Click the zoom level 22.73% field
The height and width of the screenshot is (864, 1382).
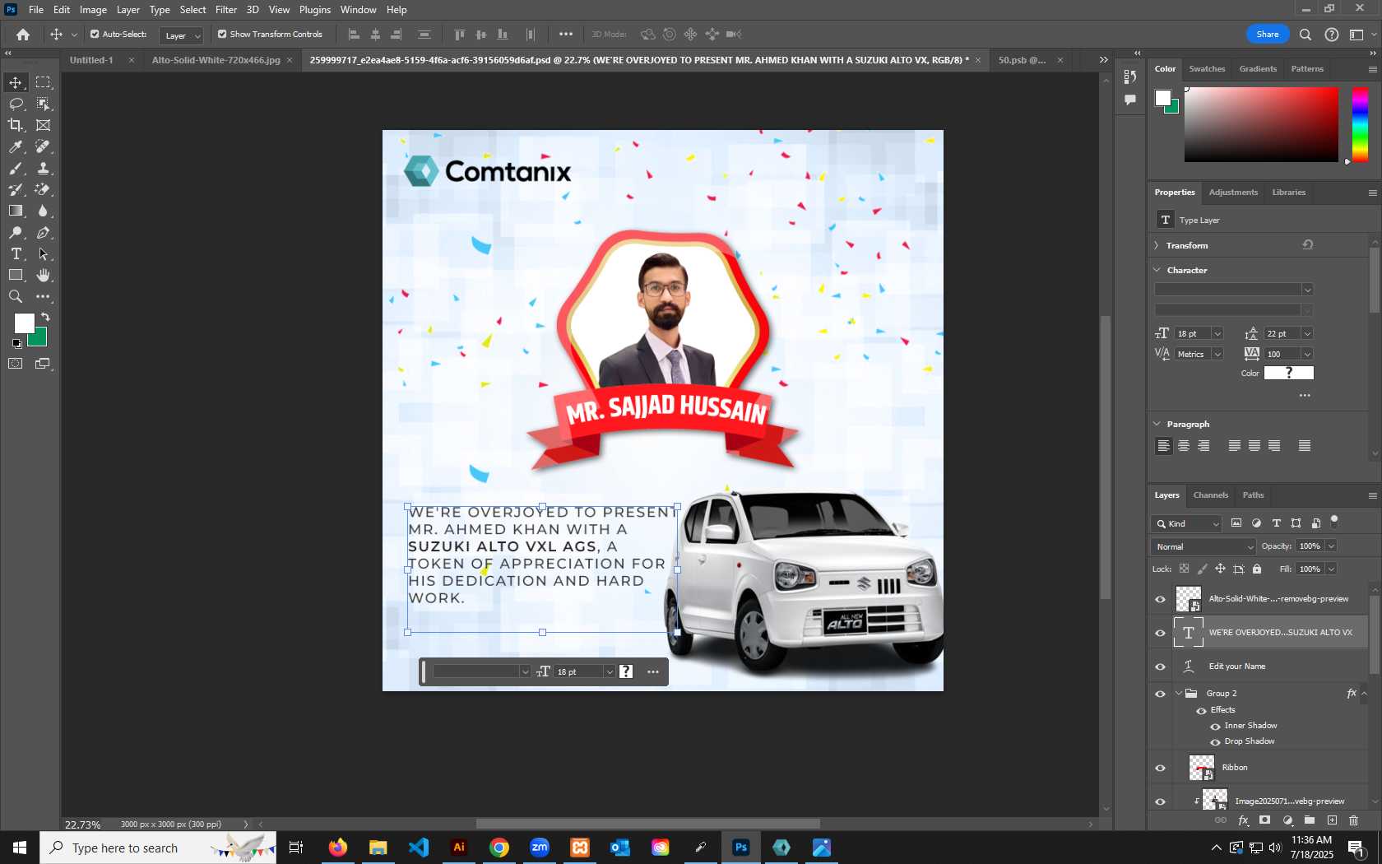point(83,825)
